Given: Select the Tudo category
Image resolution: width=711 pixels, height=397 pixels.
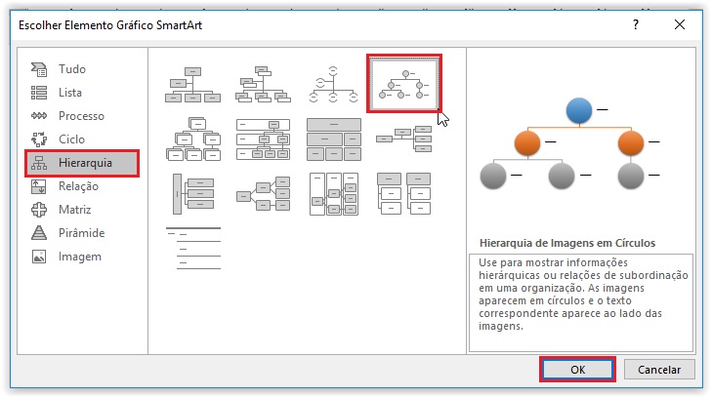Looking at the screenshot, I should pos(58,69).
